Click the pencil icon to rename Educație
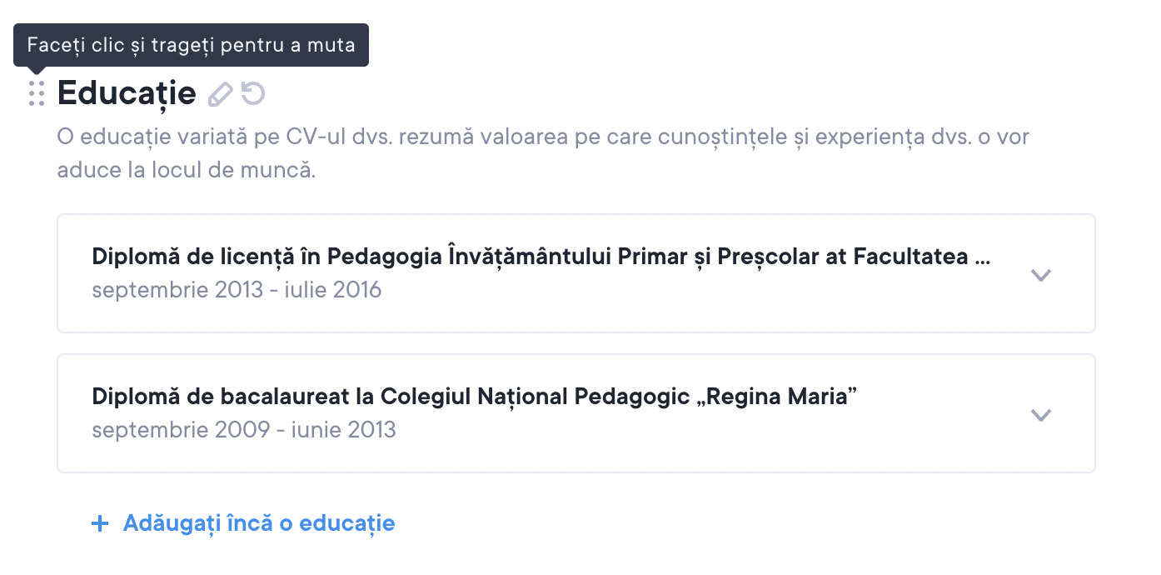This screenshot has width=1161, height=575. pos(220,93)
